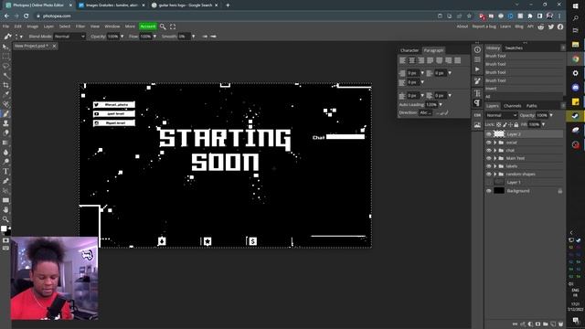Image resolution: width=585 pixels, height=329 pixels.
Task: Open the layer blend mode Normal dropdown
Action: [x=502, y=115]
